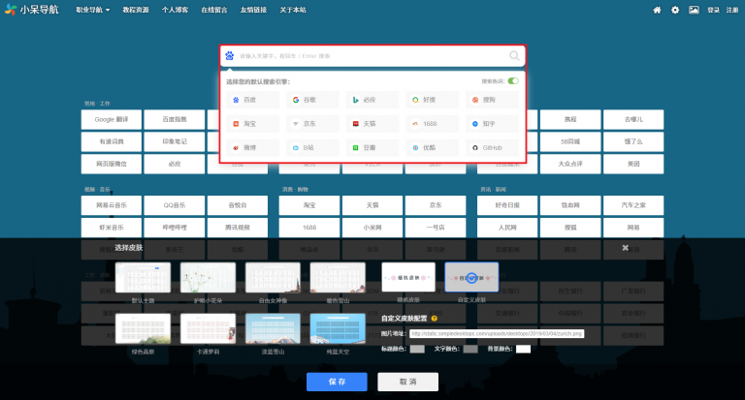This screenshot has height=400, width=745.
Task: Focus the keyword search input field
Action: pyautogui.click(x=372, y=56)
